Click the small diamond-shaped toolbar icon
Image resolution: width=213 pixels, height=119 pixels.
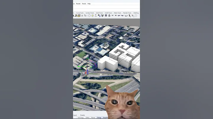click(x=82, y=16)
